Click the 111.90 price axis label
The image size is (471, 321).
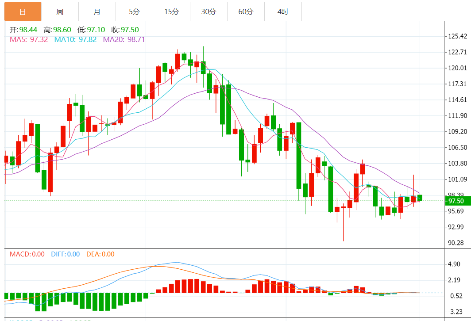click(457, 116)
